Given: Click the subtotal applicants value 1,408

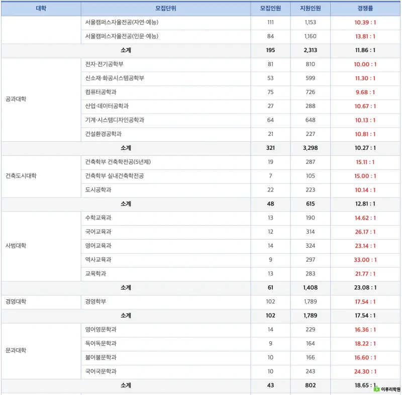Looking at the screenshot, I should point(310,288).
